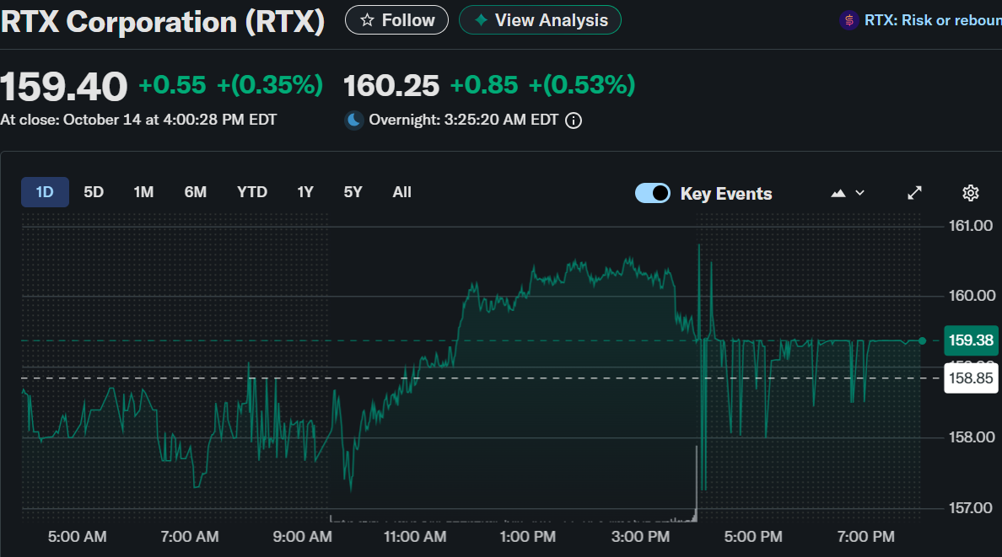Image resolution: width=1002 pixels, height=557 pixels.
Task: Show the YTD chart range
Action: click(252, 192)
